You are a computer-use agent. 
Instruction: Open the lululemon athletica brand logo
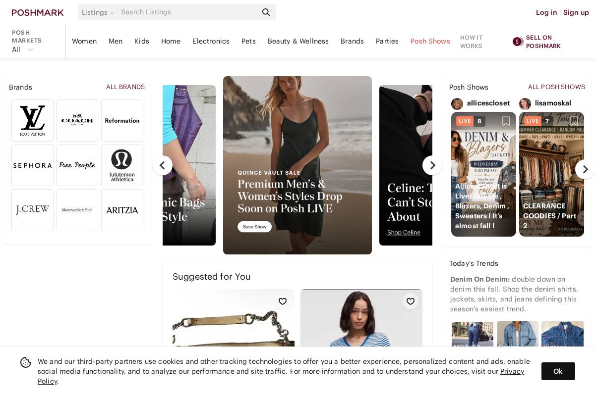point(122,165)
